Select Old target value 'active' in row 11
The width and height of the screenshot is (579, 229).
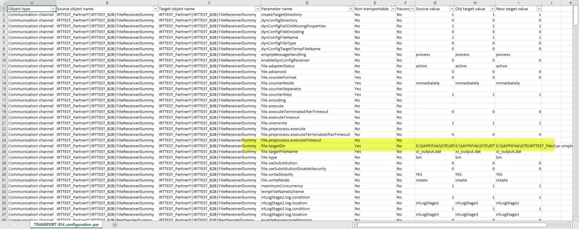coord(475,66)
